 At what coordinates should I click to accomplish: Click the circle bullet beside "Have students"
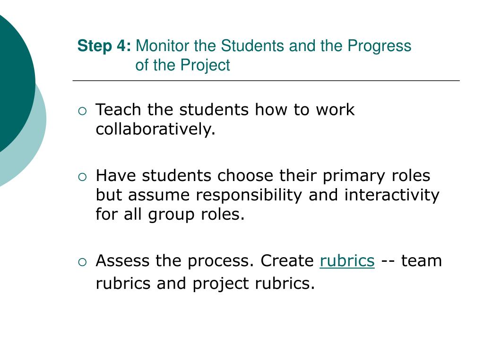pyautogui.click(x=82, y=177)
